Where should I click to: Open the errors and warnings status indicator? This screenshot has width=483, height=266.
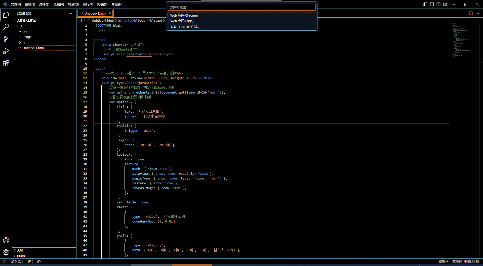pos(17,261)
